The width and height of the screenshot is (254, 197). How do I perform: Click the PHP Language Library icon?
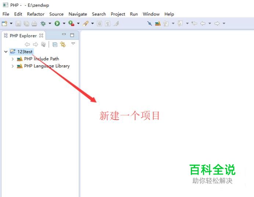(x=19, y=66)
